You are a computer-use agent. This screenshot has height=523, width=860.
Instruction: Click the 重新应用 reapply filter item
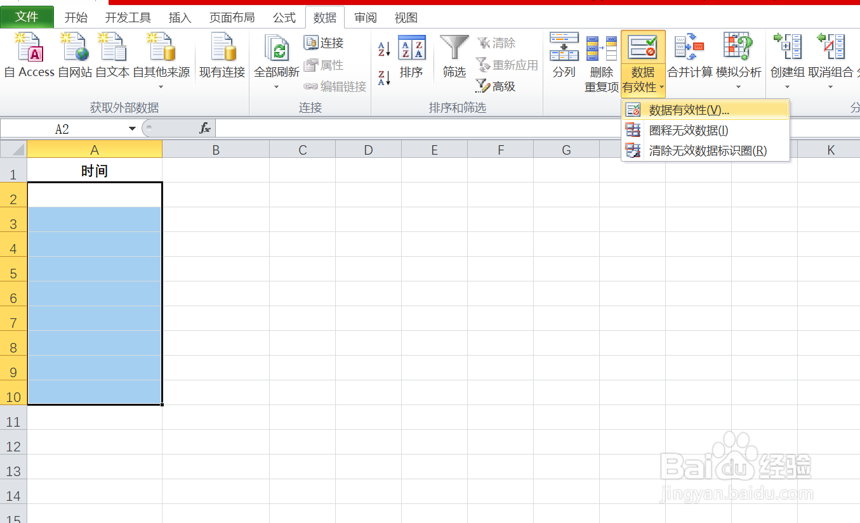(x=507, y=65)
